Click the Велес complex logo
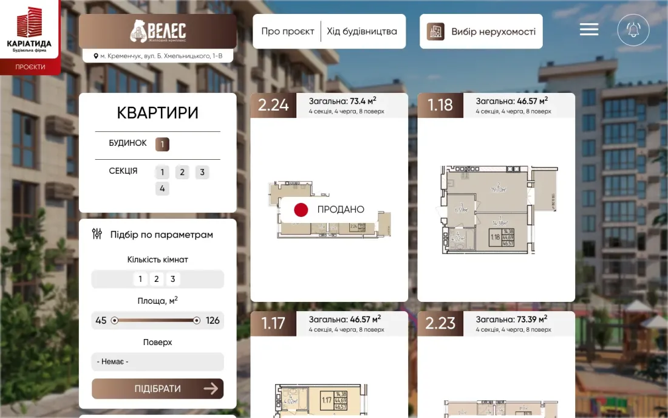This screenshot has width=668, height=418. (158, 31)
